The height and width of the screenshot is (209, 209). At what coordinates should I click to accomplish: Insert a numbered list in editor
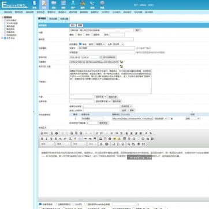(x=96, y=133)
